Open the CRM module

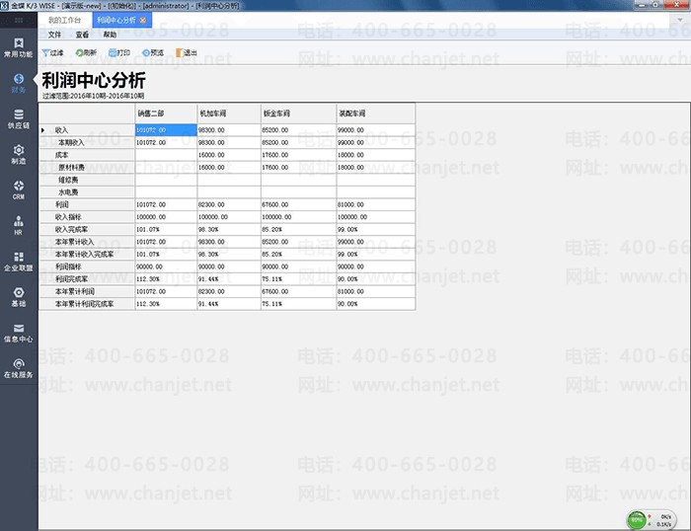tap(19, 190)
